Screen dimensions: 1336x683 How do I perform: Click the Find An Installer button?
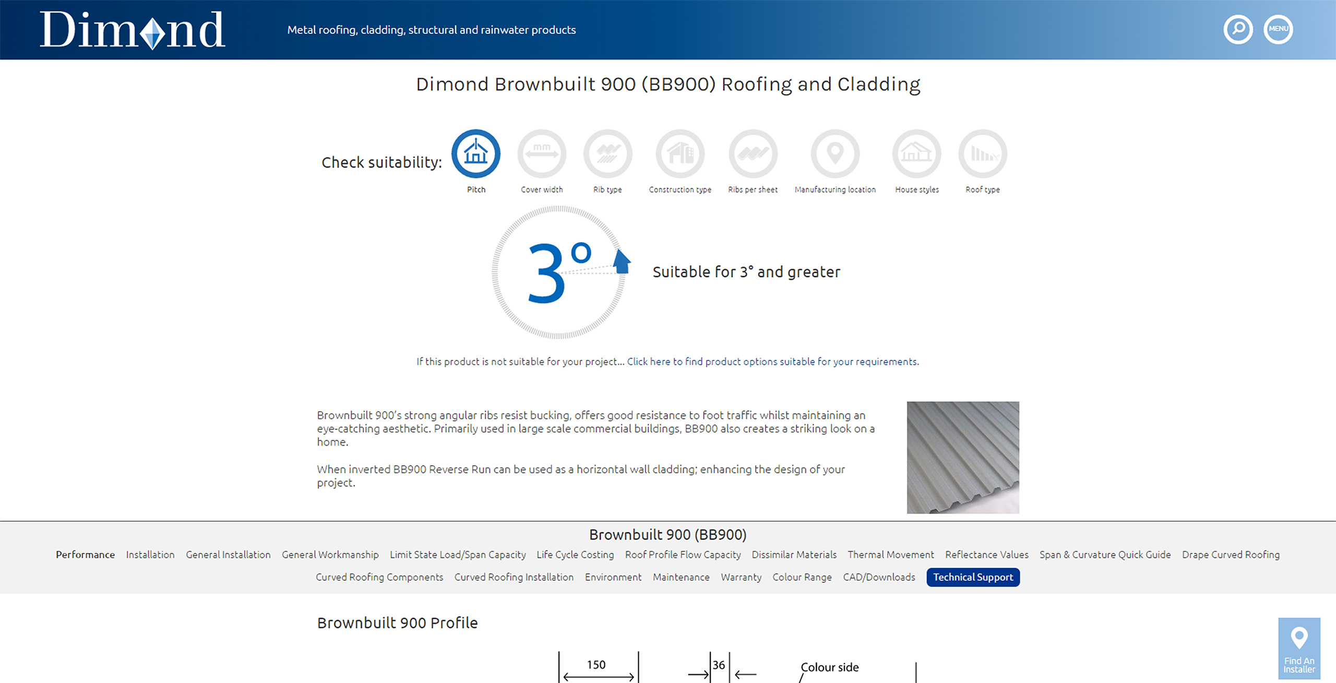coord(1299,649)
